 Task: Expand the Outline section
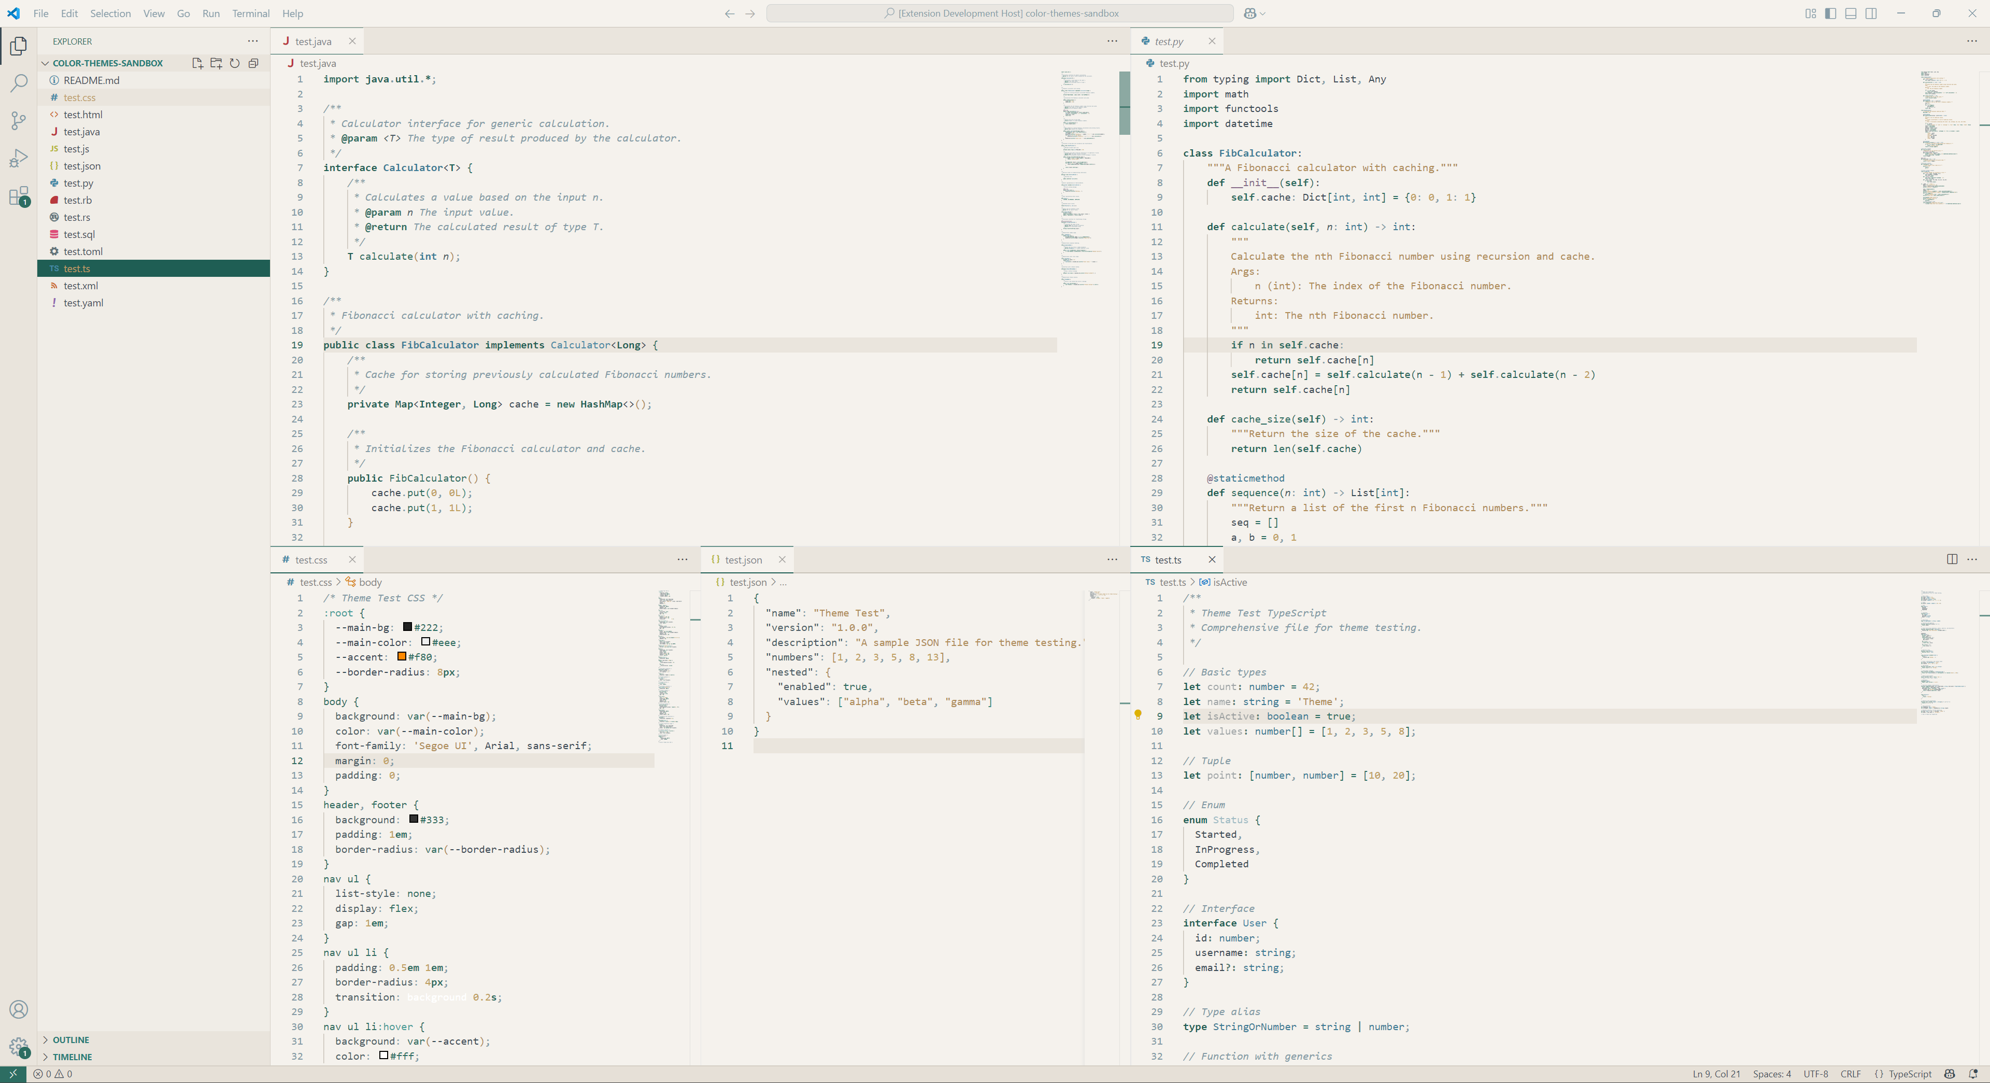coord(70,1039)
